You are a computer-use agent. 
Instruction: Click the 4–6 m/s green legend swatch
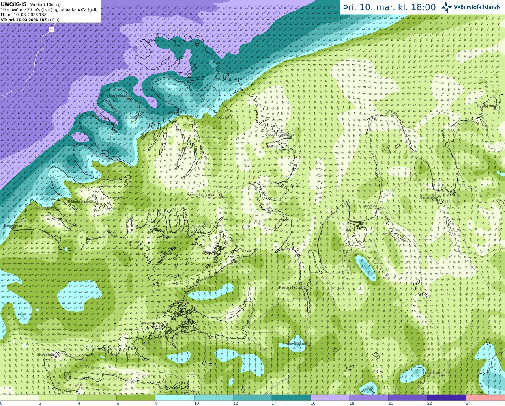(x=97, y=398)
